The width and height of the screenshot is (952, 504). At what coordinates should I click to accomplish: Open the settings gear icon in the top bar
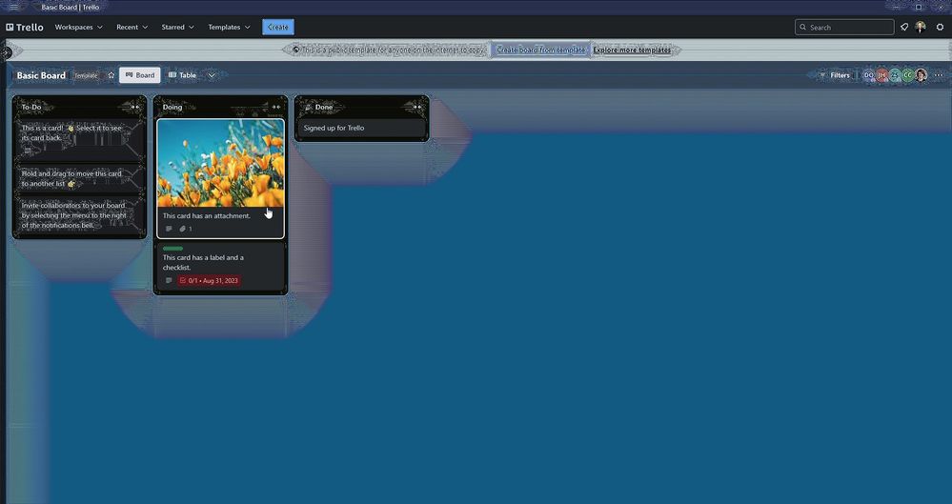tap(940, 28)
